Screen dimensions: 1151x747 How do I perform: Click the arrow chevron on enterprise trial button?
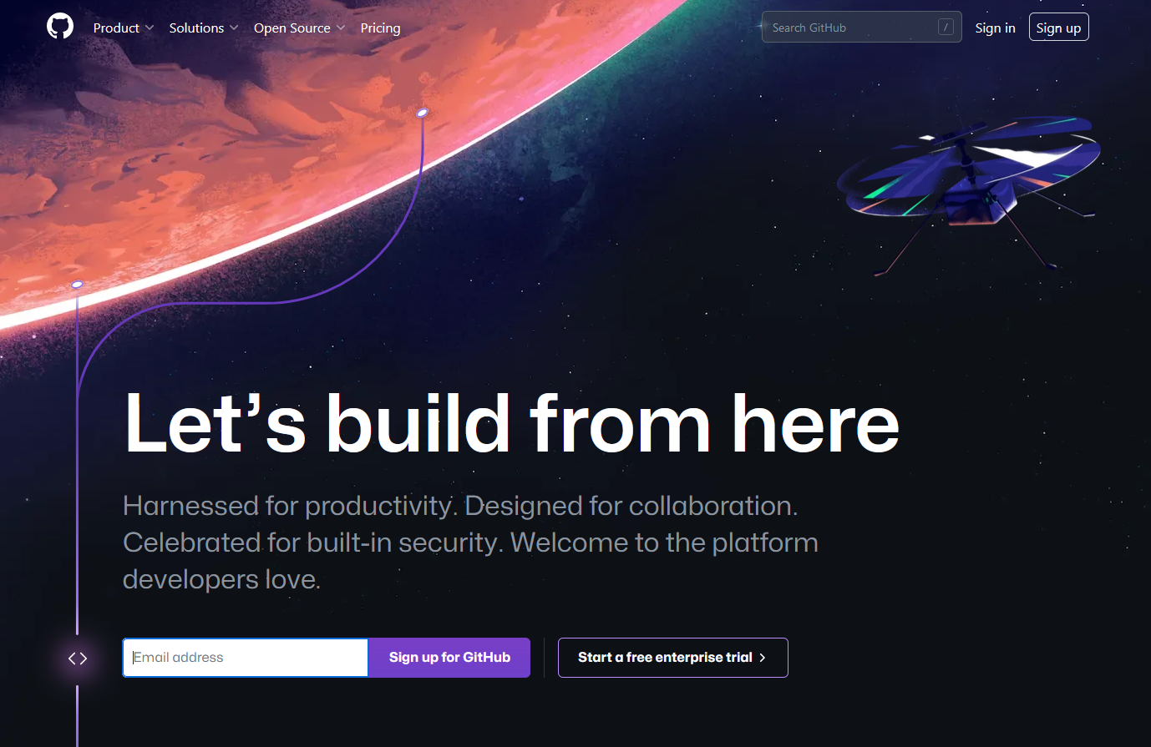(x=763, y=658)
